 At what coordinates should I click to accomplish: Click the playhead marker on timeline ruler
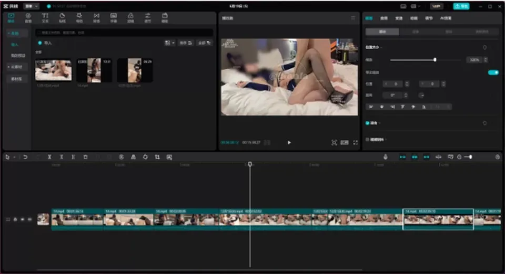click(x=250, y=164)
